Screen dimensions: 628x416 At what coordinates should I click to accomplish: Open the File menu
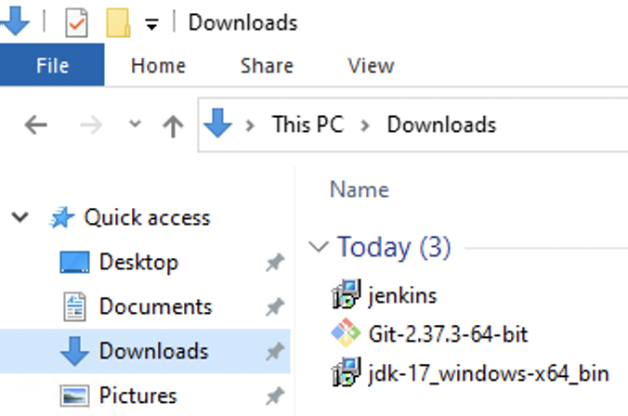pyautogui.click(x=52, y=66)
